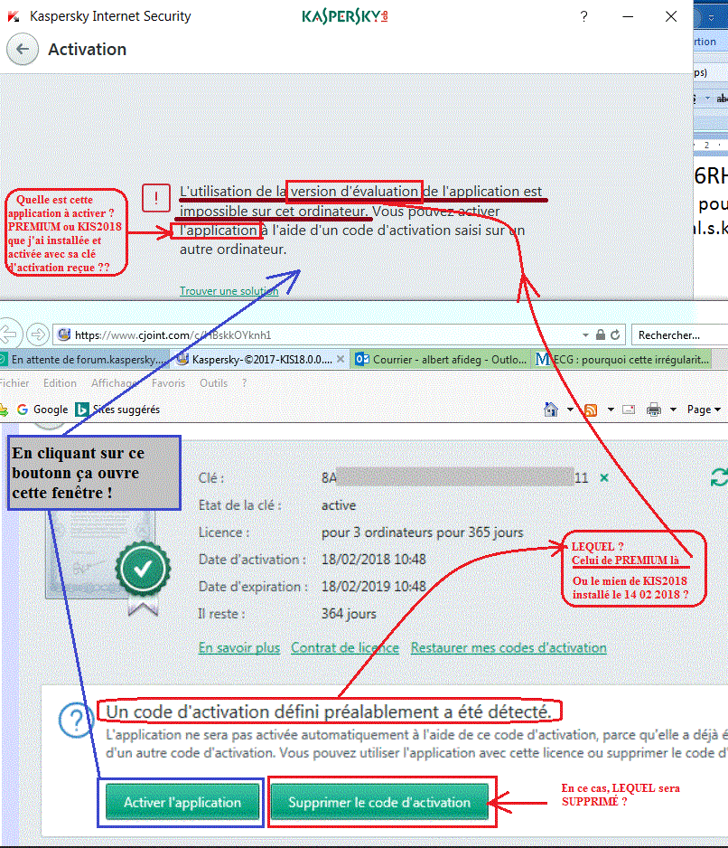Click the red exclamation warning icon
728x848 pixels.
(x=156, y=198)
